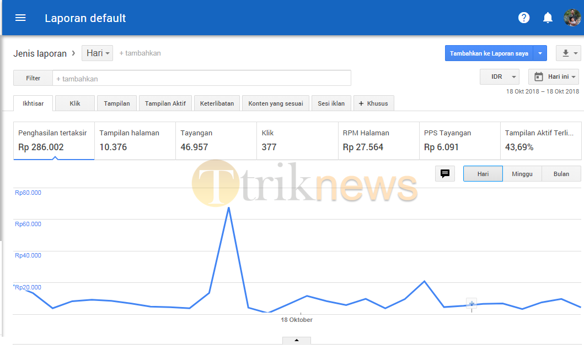This screenshot has width=584, height=345.
Task: Click the Jenis laporan label
Action: point(40,53)
